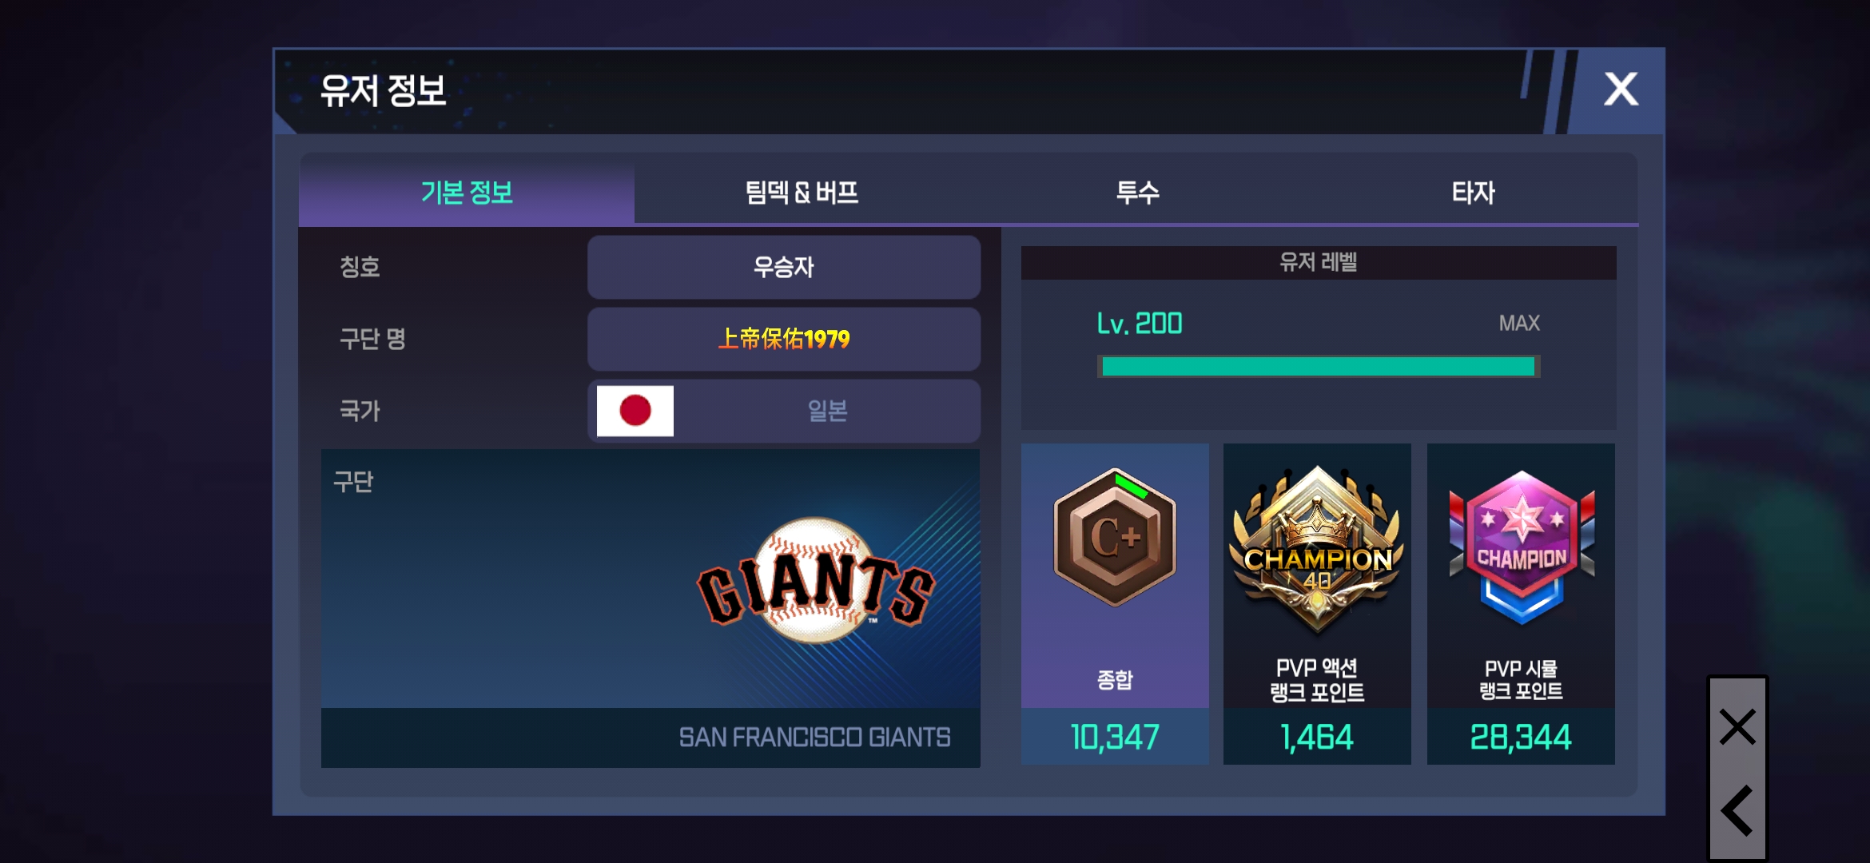Click the 10,347 overall score
1870x863 pixels.
coord(1115,737)
